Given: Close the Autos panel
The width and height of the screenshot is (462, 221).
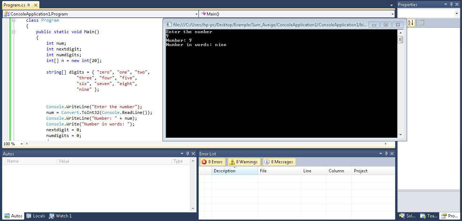Looking at the screenshot, I should coord(193,154).
